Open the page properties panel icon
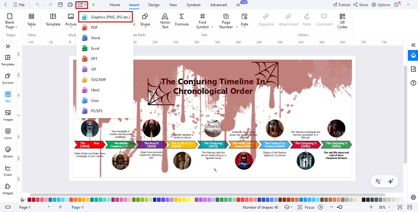Screen dimensions: 418x212 (x=413, y=69)
